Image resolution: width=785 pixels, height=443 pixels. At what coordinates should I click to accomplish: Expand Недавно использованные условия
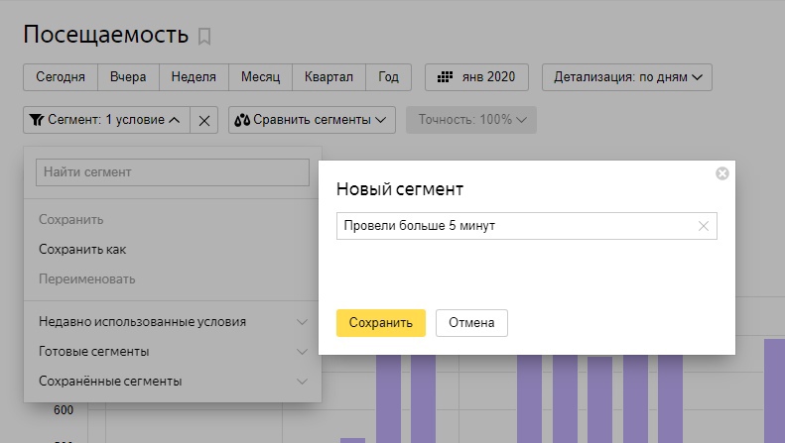pyautogui.click(x=173, y=322)
